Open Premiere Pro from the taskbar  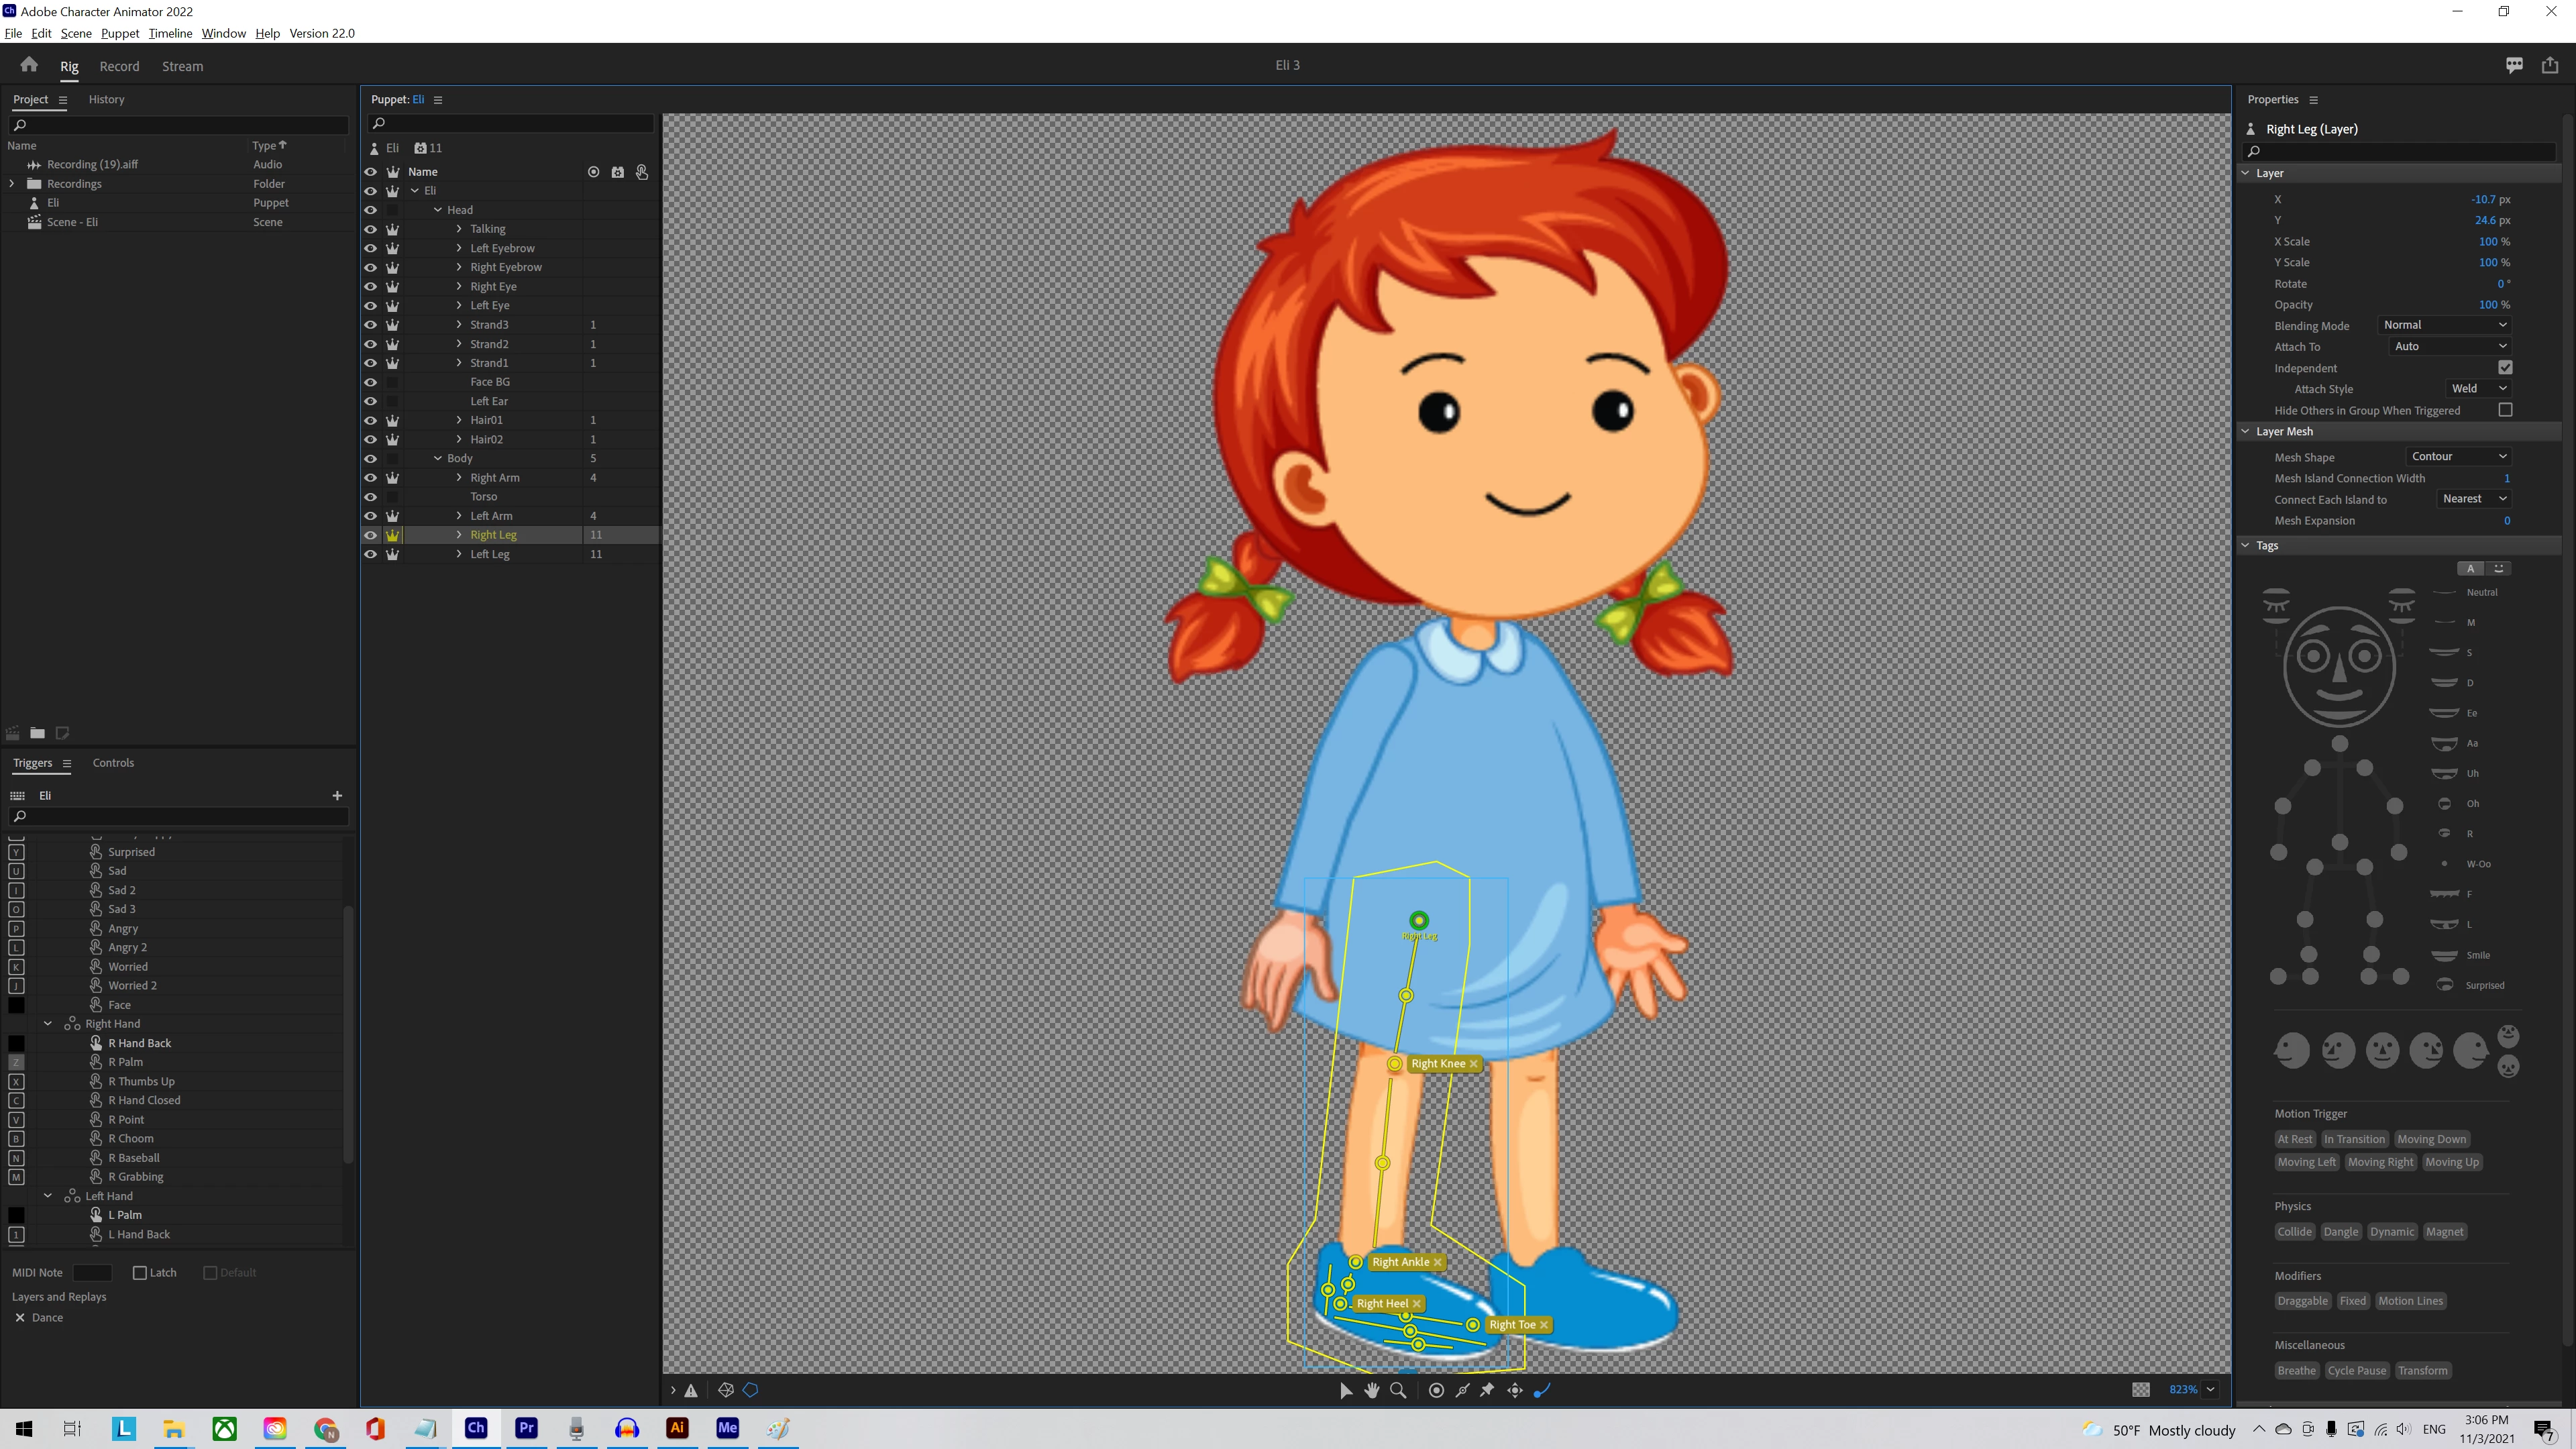[526, 1428]
